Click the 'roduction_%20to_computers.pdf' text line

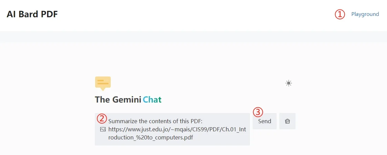click(x=151, y=137)
